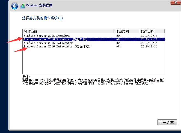
Task: Close the Windows Setup window
Action: 176,2
